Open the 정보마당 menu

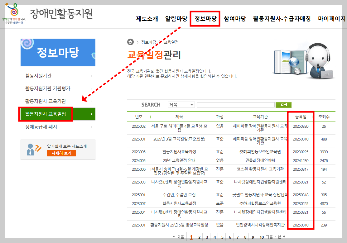[x=205, y=19]
